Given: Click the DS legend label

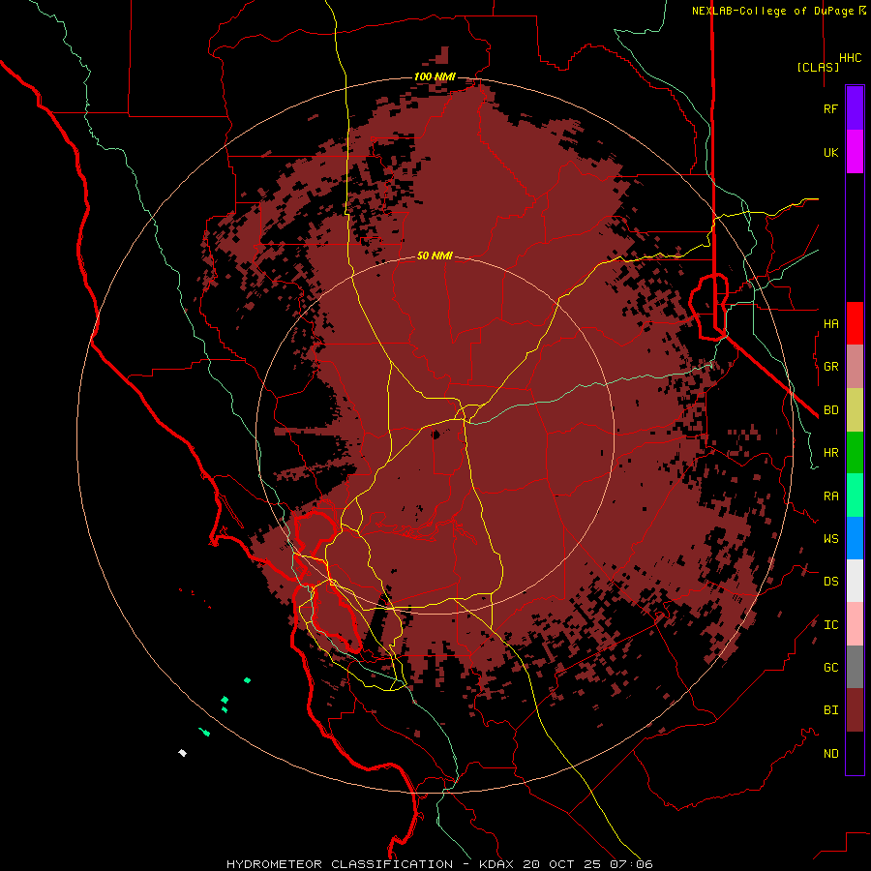Looking at the screenshot, I should tap(830, 581).
